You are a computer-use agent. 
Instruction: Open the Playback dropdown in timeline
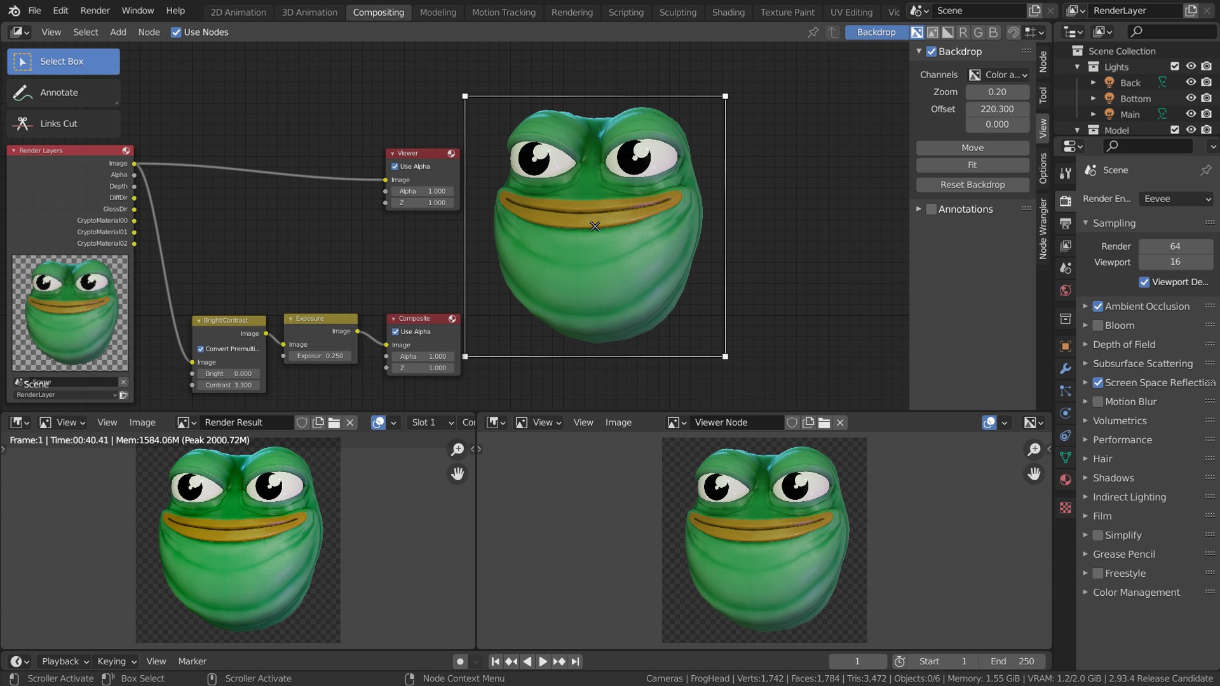click(65, 662)
